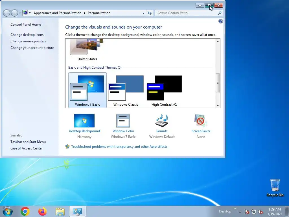Screen dimensions: 289x217
Task: Click Troubleshoot problems with transparency link
Action: tap(119, 147)
